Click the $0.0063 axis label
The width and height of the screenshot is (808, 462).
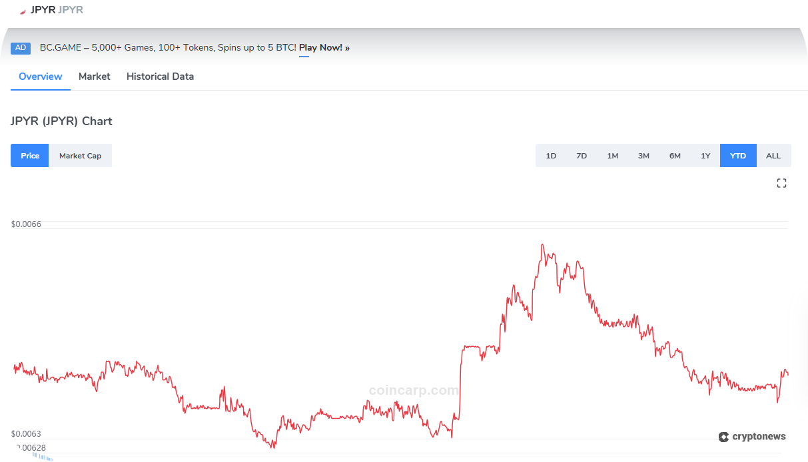pyautogui.click(x=26, y=434)
